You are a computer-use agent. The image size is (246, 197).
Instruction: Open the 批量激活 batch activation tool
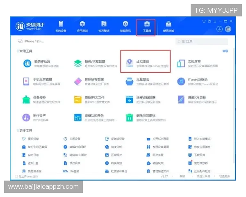(x=147, y=82)
